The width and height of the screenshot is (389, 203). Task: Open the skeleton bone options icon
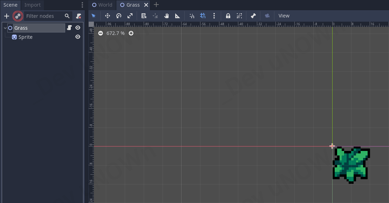(x=253, y=16)
